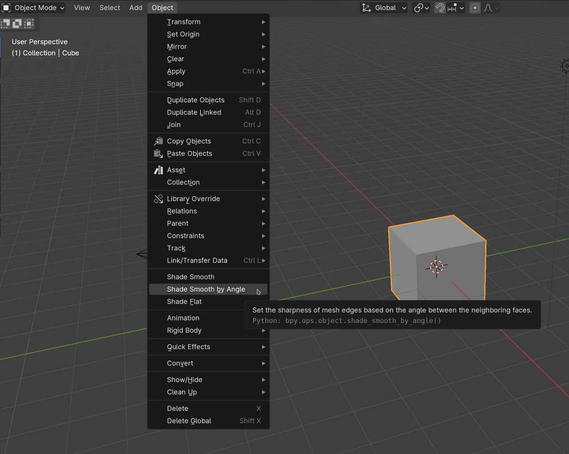The image size is (569, 454).
Task: Open the Add menu
Action: tap(136, 8)
